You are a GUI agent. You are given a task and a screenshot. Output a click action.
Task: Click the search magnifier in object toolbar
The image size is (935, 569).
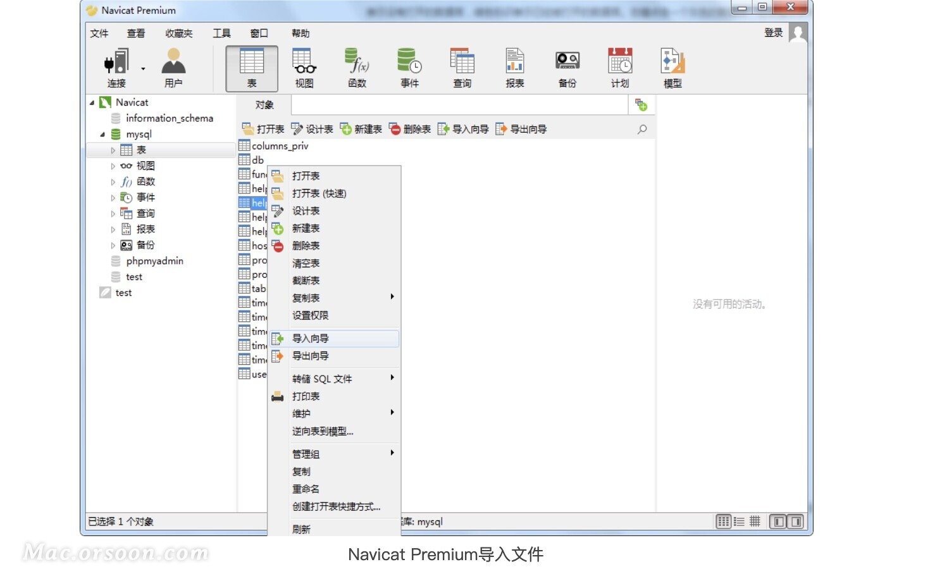point(642,129)
